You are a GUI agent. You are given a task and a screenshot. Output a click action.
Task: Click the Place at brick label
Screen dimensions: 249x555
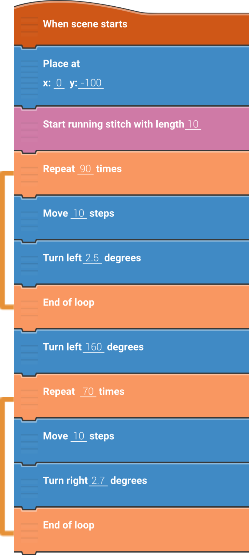coord(61,64)
